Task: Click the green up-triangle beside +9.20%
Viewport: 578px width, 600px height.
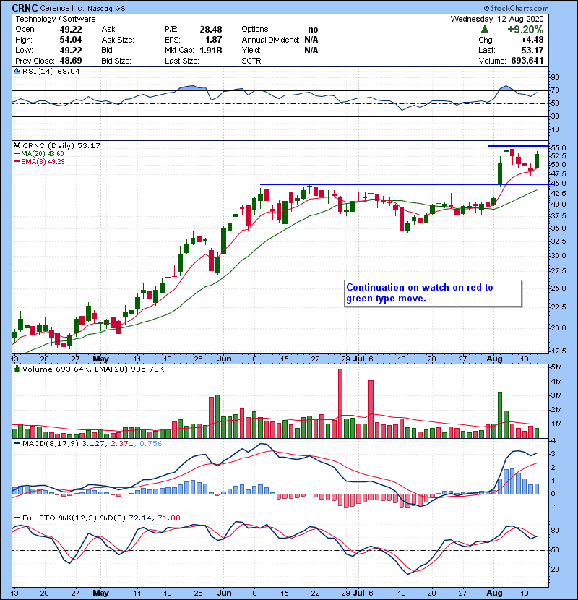Action: [485, 30]
